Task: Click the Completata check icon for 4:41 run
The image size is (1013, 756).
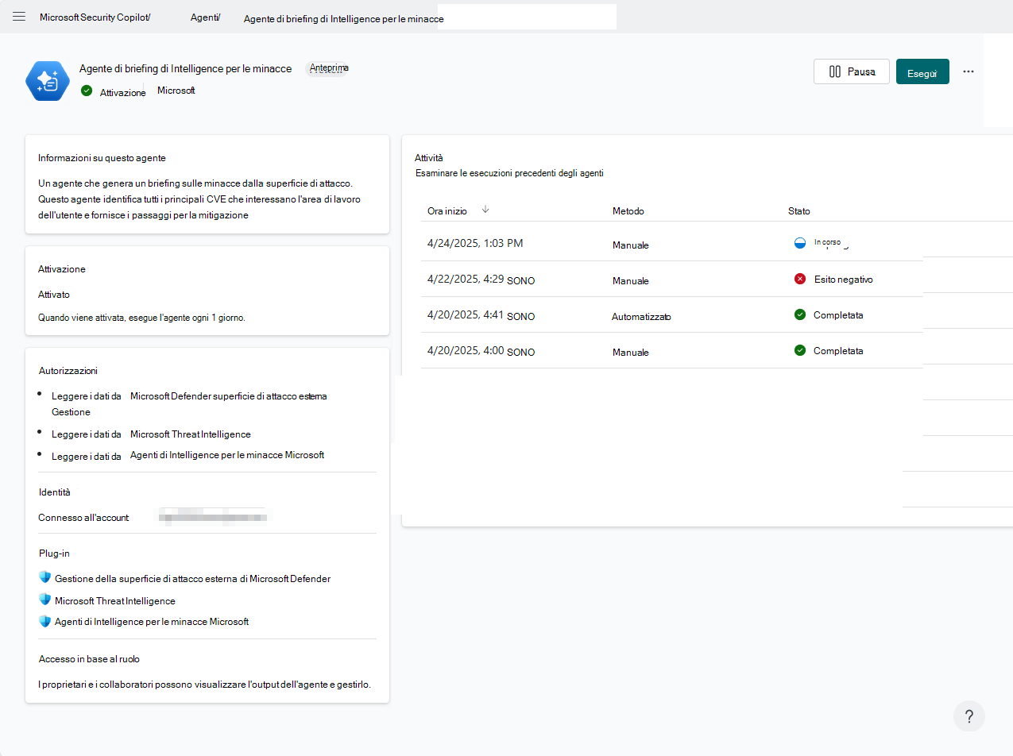Action: [x=800, y=314]
